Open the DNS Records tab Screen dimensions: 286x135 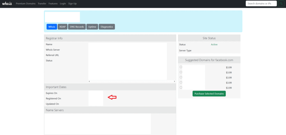click(x=77, y=27)
